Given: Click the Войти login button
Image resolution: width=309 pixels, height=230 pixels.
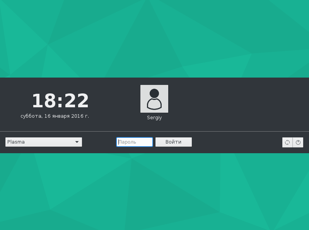Looking at the screenshot, I should click(173, 142).
